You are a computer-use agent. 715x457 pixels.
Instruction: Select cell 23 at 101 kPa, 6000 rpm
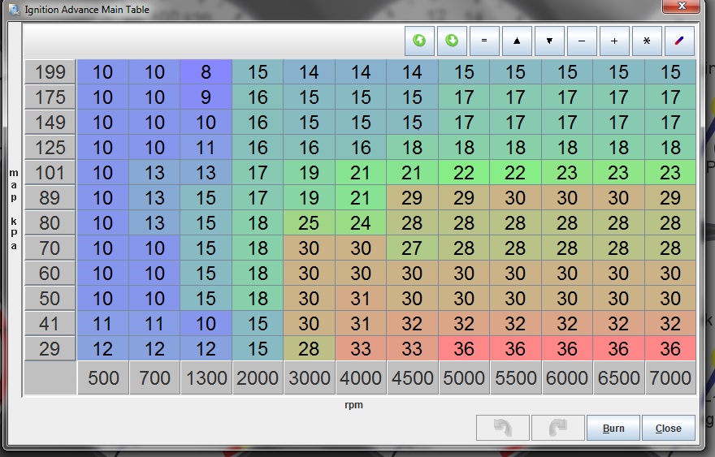(x=567, y=173)
